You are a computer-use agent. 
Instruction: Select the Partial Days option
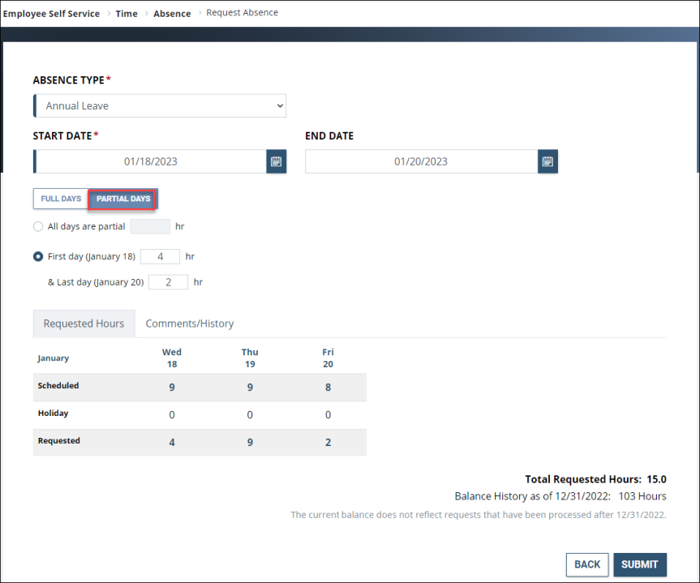click(122, 199)
